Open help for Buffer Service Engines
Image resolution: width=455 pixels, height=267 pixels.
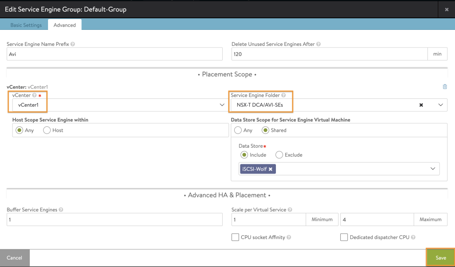click(61, 210)
